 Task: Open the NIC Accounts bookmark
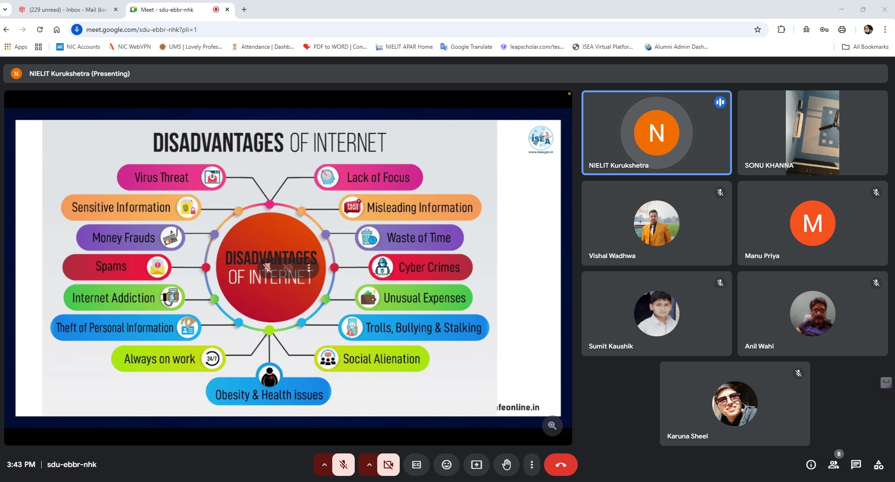(78, 47)
